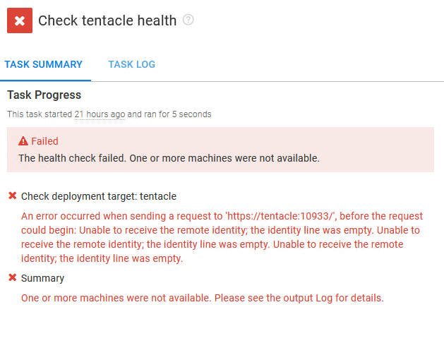Click the pink failure banner background
This screenshot has width=444, height=348.
click(220, 150)
